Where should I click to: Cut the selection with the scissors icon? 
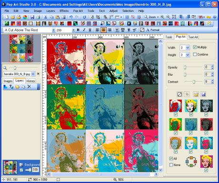click(46, 17)
